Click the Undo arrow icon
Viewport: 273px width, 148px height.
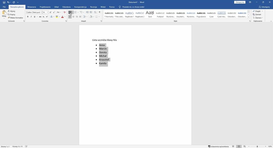(x=8, y=2)
